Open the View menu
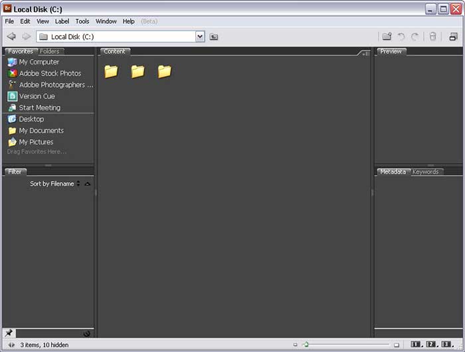465x352 pixels. (x=43, y=21)
